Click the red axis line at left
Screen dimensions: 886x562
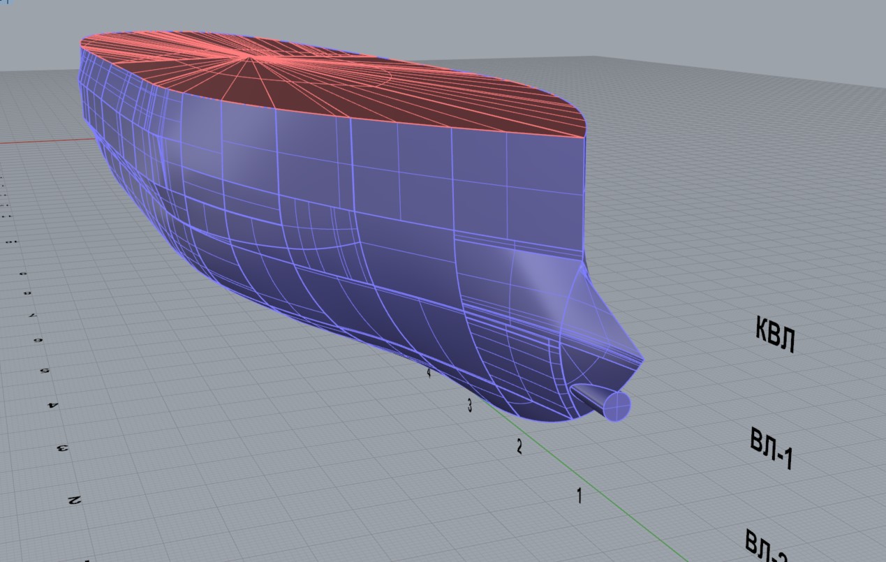[42, 141]
